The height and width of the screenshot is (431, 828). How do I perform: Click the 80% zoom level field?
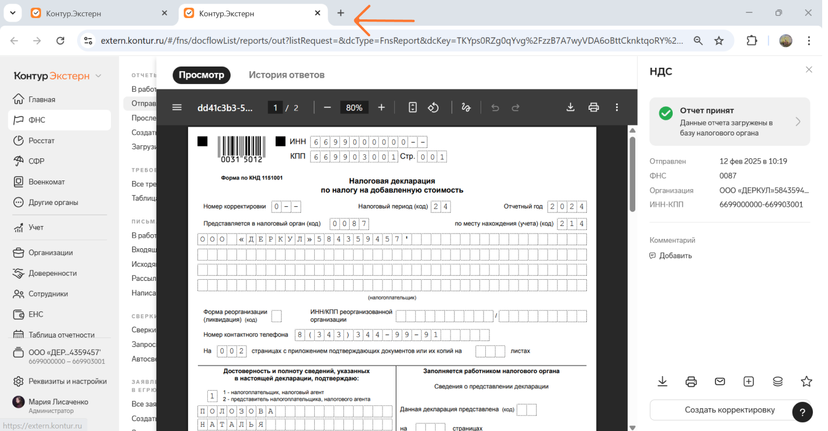pyautogui.click(x=354, y=107)
